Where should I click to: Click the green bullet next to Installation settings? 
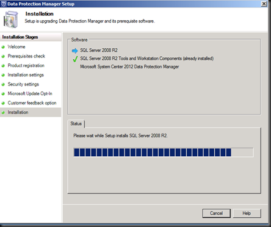(x=3, y=75)
